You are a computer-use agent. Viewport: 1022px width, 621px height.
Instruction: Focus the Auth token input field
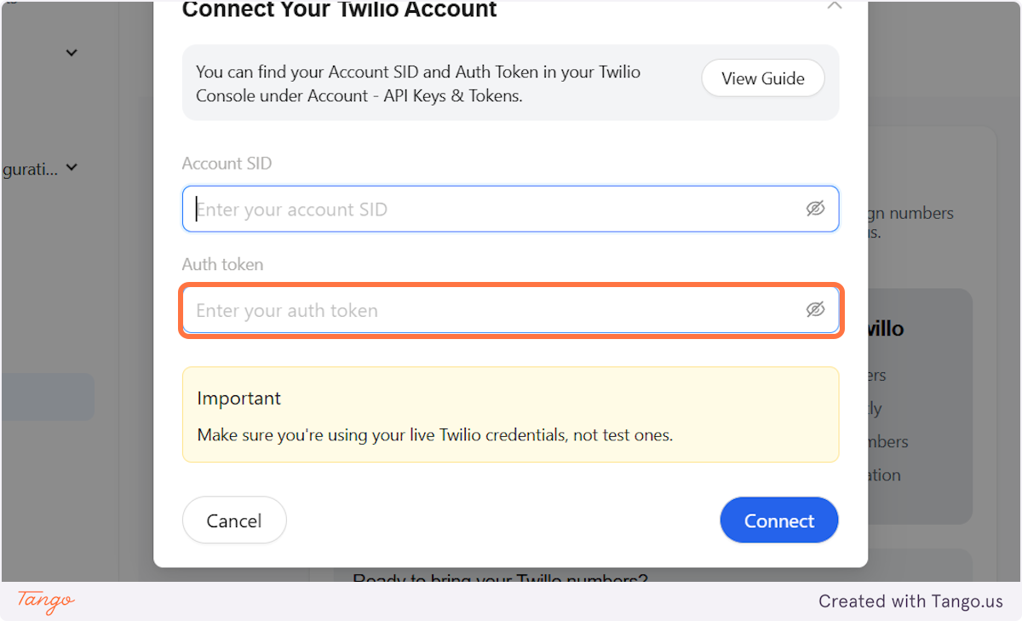pyautogui.click(x=510, y=310)
